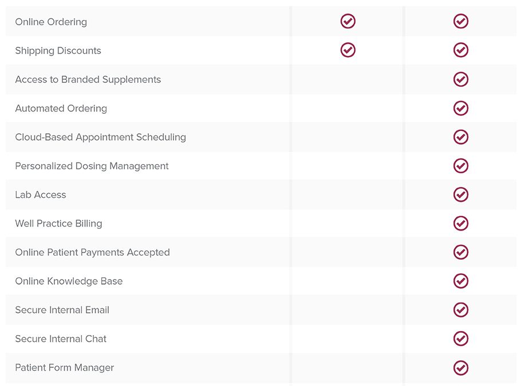Click the Personalized Dosing Management checkmark
521x386 pixels.
click(x=461, y=166)
